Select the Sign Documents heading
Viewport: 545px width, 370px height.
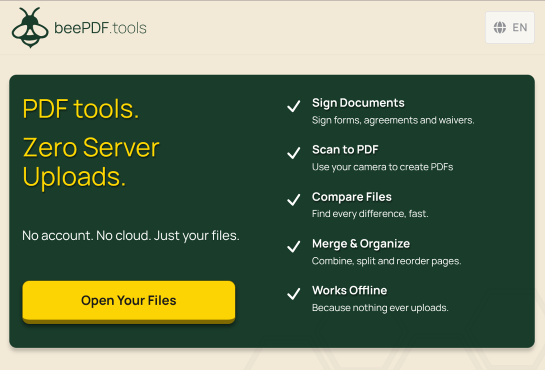[x=358, y=103]
